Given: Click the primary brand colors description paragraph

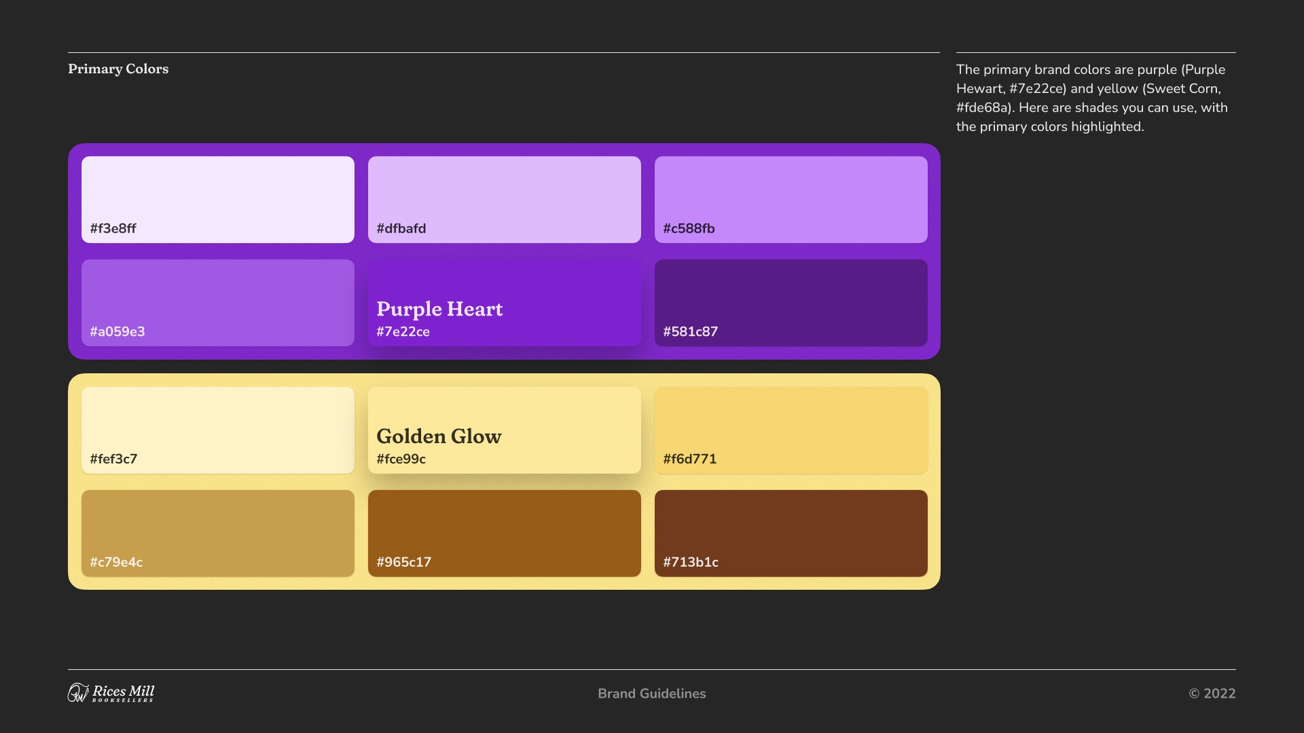Looking at the screenshot, I should (1091, 98).
